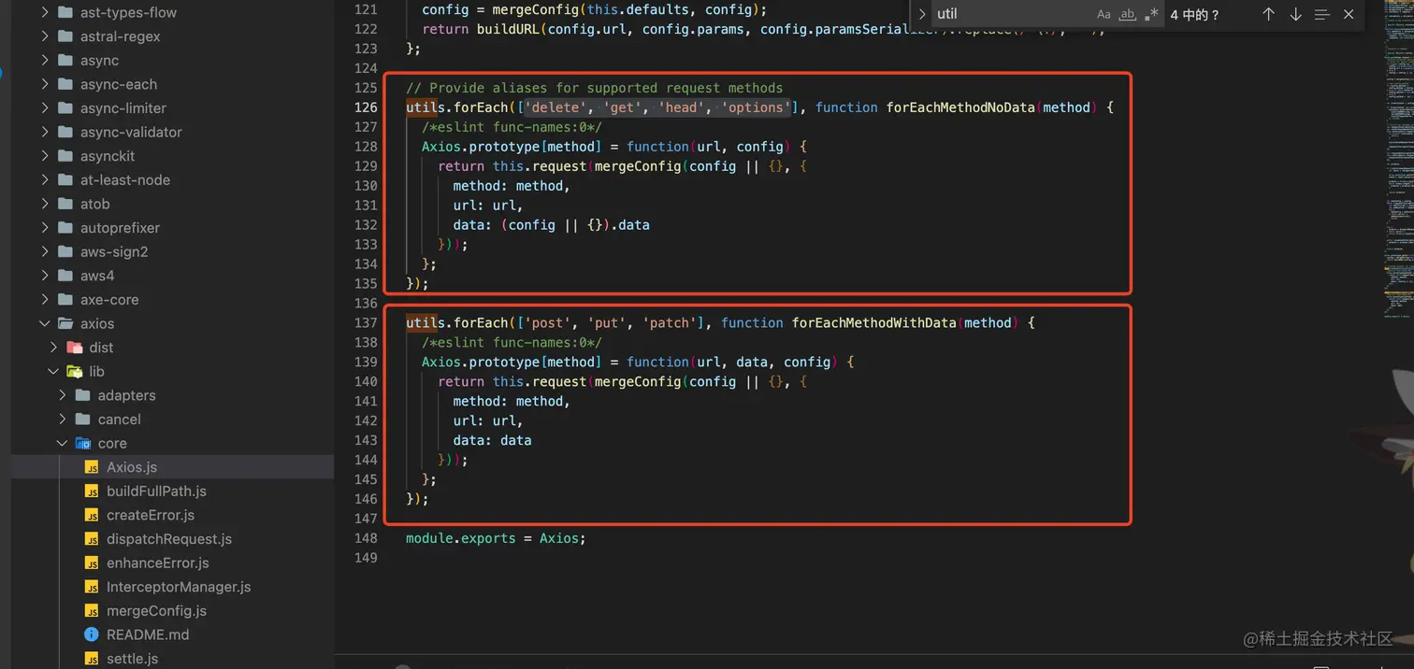Expand the adapters folder
Image resolution: width=1414 pixels, height=669 pixels.
63,395
